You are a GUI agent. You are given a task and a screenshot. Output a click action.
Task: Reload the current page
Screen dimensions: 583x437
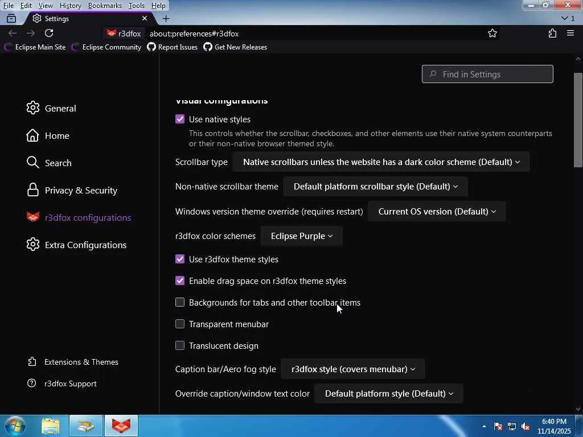click(49, 33)
